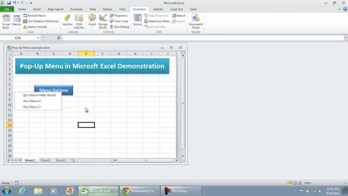Switch to Page Layout view in status bar

(295, 183)
